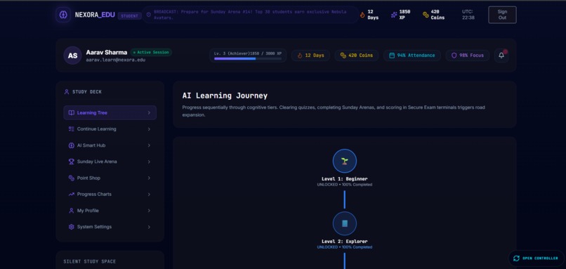Select the Level 1 Beginner sprout node
This screenshot has width=566, height=269.
pos(344,161)
